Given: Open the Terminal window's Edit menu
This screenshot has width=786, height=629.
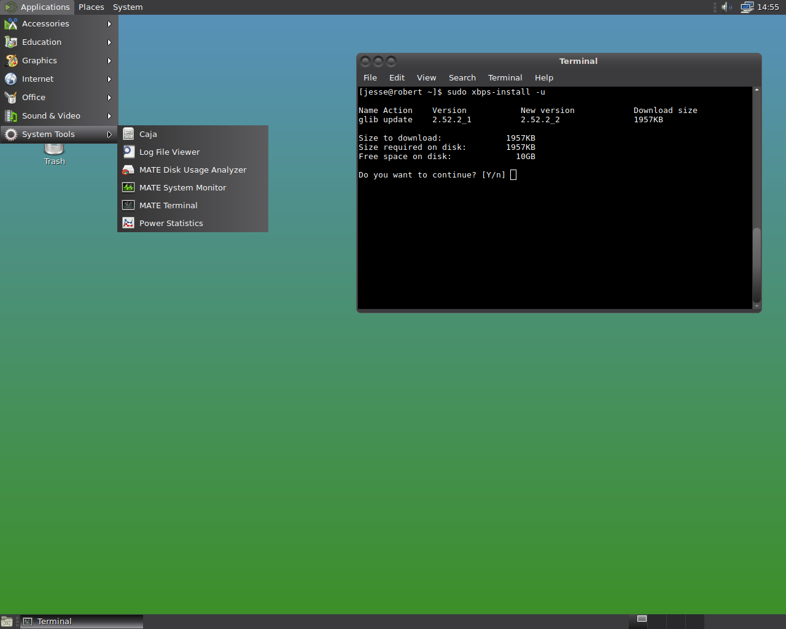Looking at the screenshot, I should [397, 77].
